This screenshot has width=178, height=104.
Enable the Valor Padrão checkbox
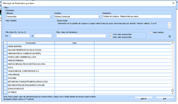point(151,32)
